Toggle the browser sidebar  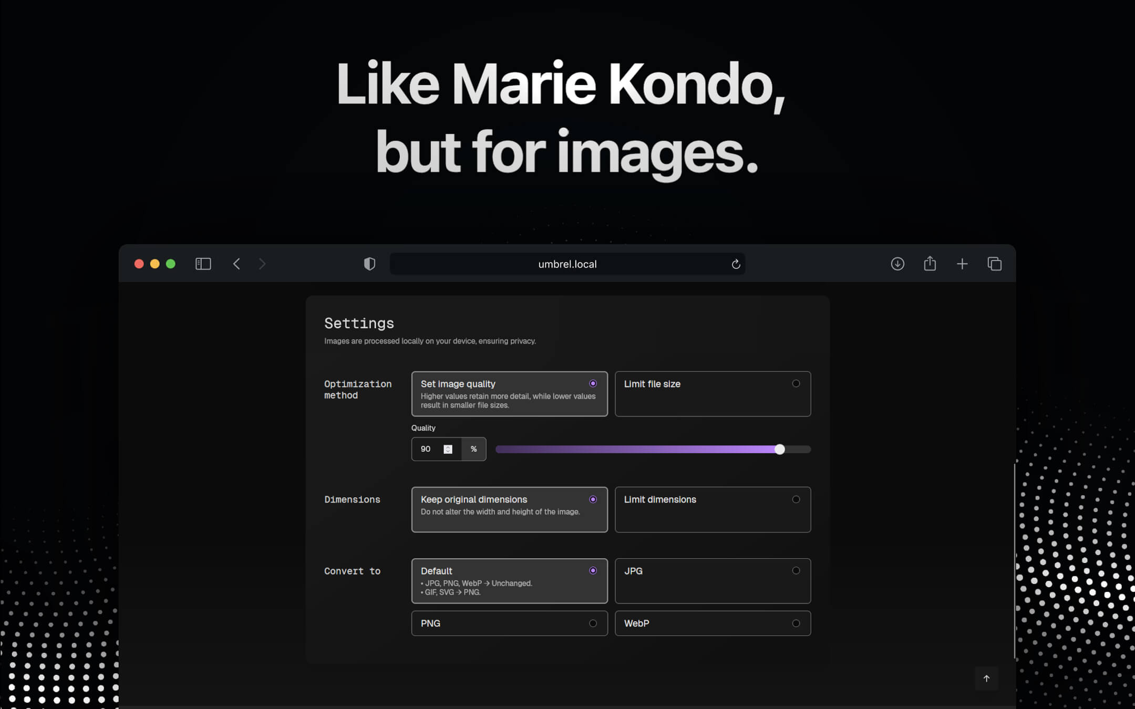(203, 264)
